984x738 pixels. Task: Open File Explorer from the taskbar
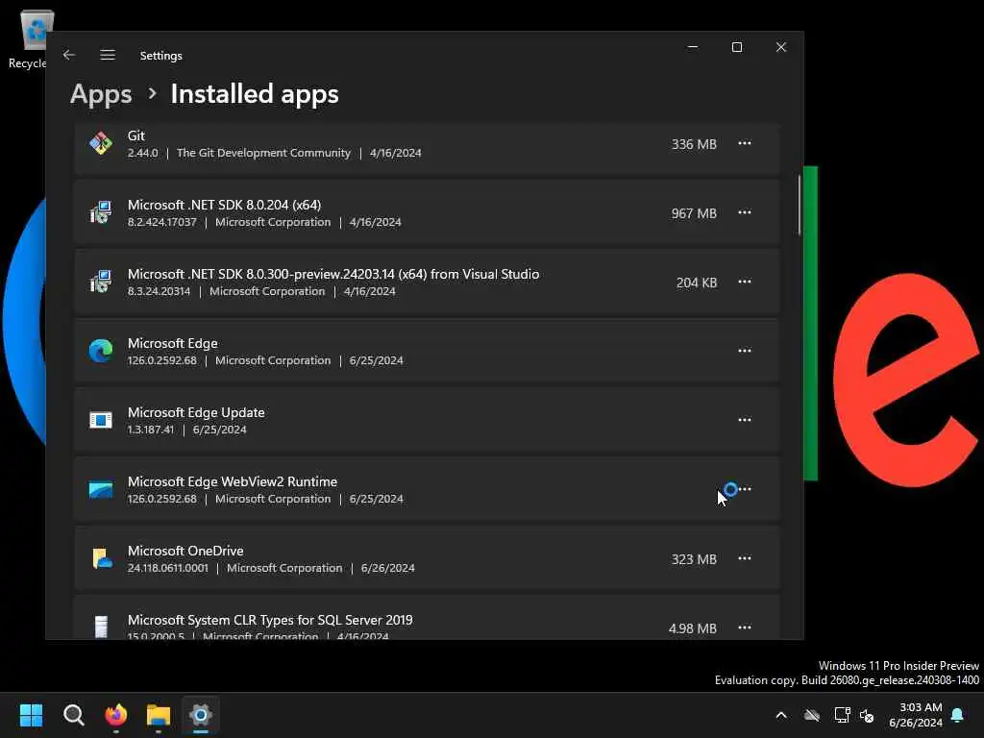pyautogui.click(x=159, y=715)
